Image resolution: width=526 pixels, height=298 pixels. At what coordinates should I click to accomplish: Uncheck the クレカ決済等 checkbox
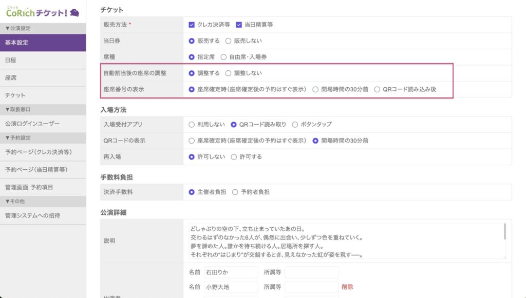192,25
